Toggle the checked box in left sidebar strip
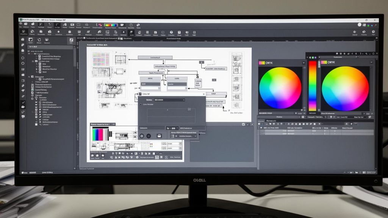 23,102
